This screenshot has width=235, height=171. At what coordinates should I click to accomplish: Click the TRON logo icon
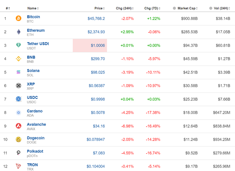pos(18,166)
